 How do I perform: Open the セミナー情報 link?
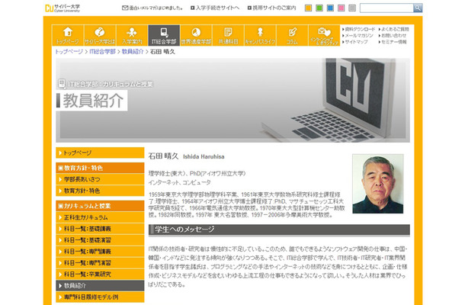393,42
